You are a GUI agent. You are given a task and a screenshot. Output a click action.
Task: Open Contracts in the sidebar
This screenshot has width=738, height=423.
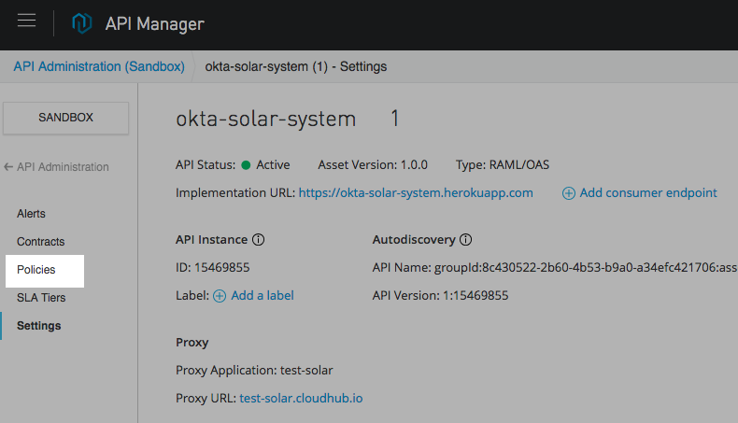coord(40,242)
